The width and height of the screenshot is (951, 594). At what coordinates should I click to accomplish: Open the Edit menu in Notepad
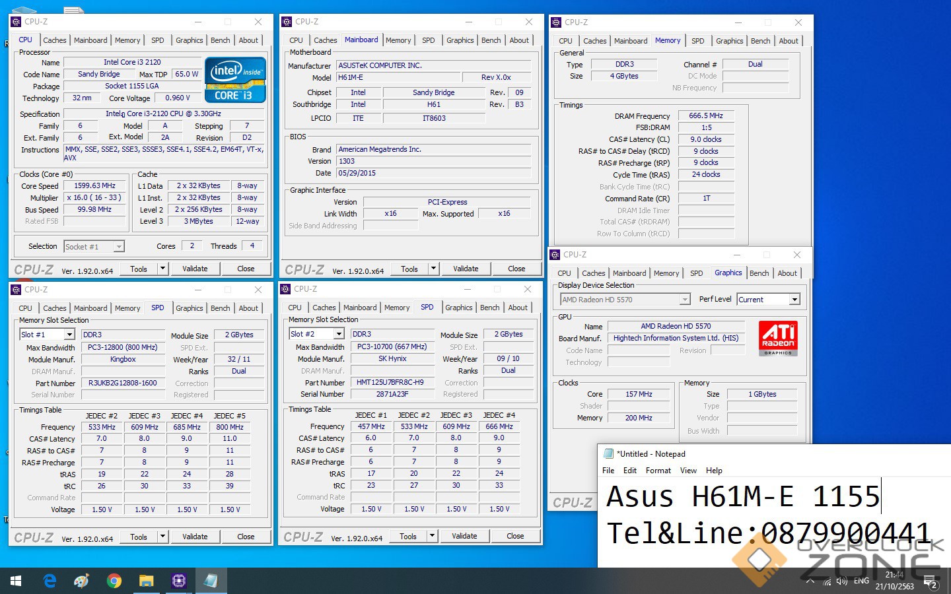(630, 471)
